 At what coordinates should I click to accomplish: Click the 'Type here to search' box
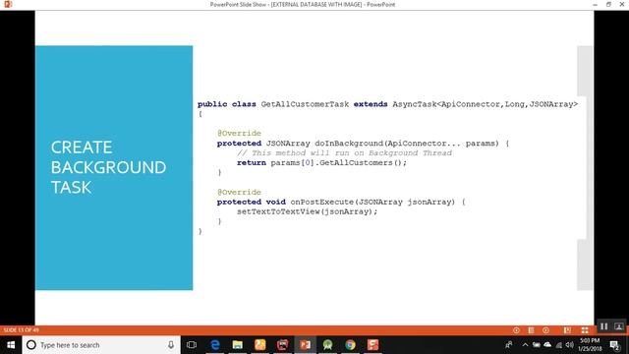click(101, 345)
